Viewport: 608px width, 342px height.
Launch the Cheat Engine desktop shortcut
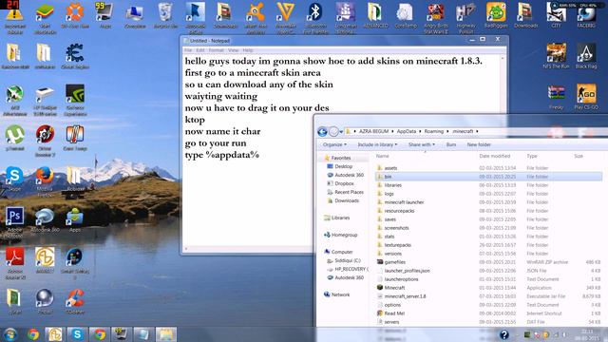pyautogui.click(x=75, y=56)
